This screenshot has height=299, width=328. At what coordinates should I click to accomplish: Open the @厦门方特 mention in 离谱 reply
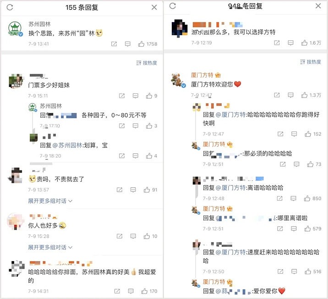(230, 188)
